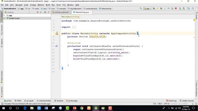Click Apply Changes lightning icon
The height and width of the screenshot is (111, 198).
coord(157,9)
